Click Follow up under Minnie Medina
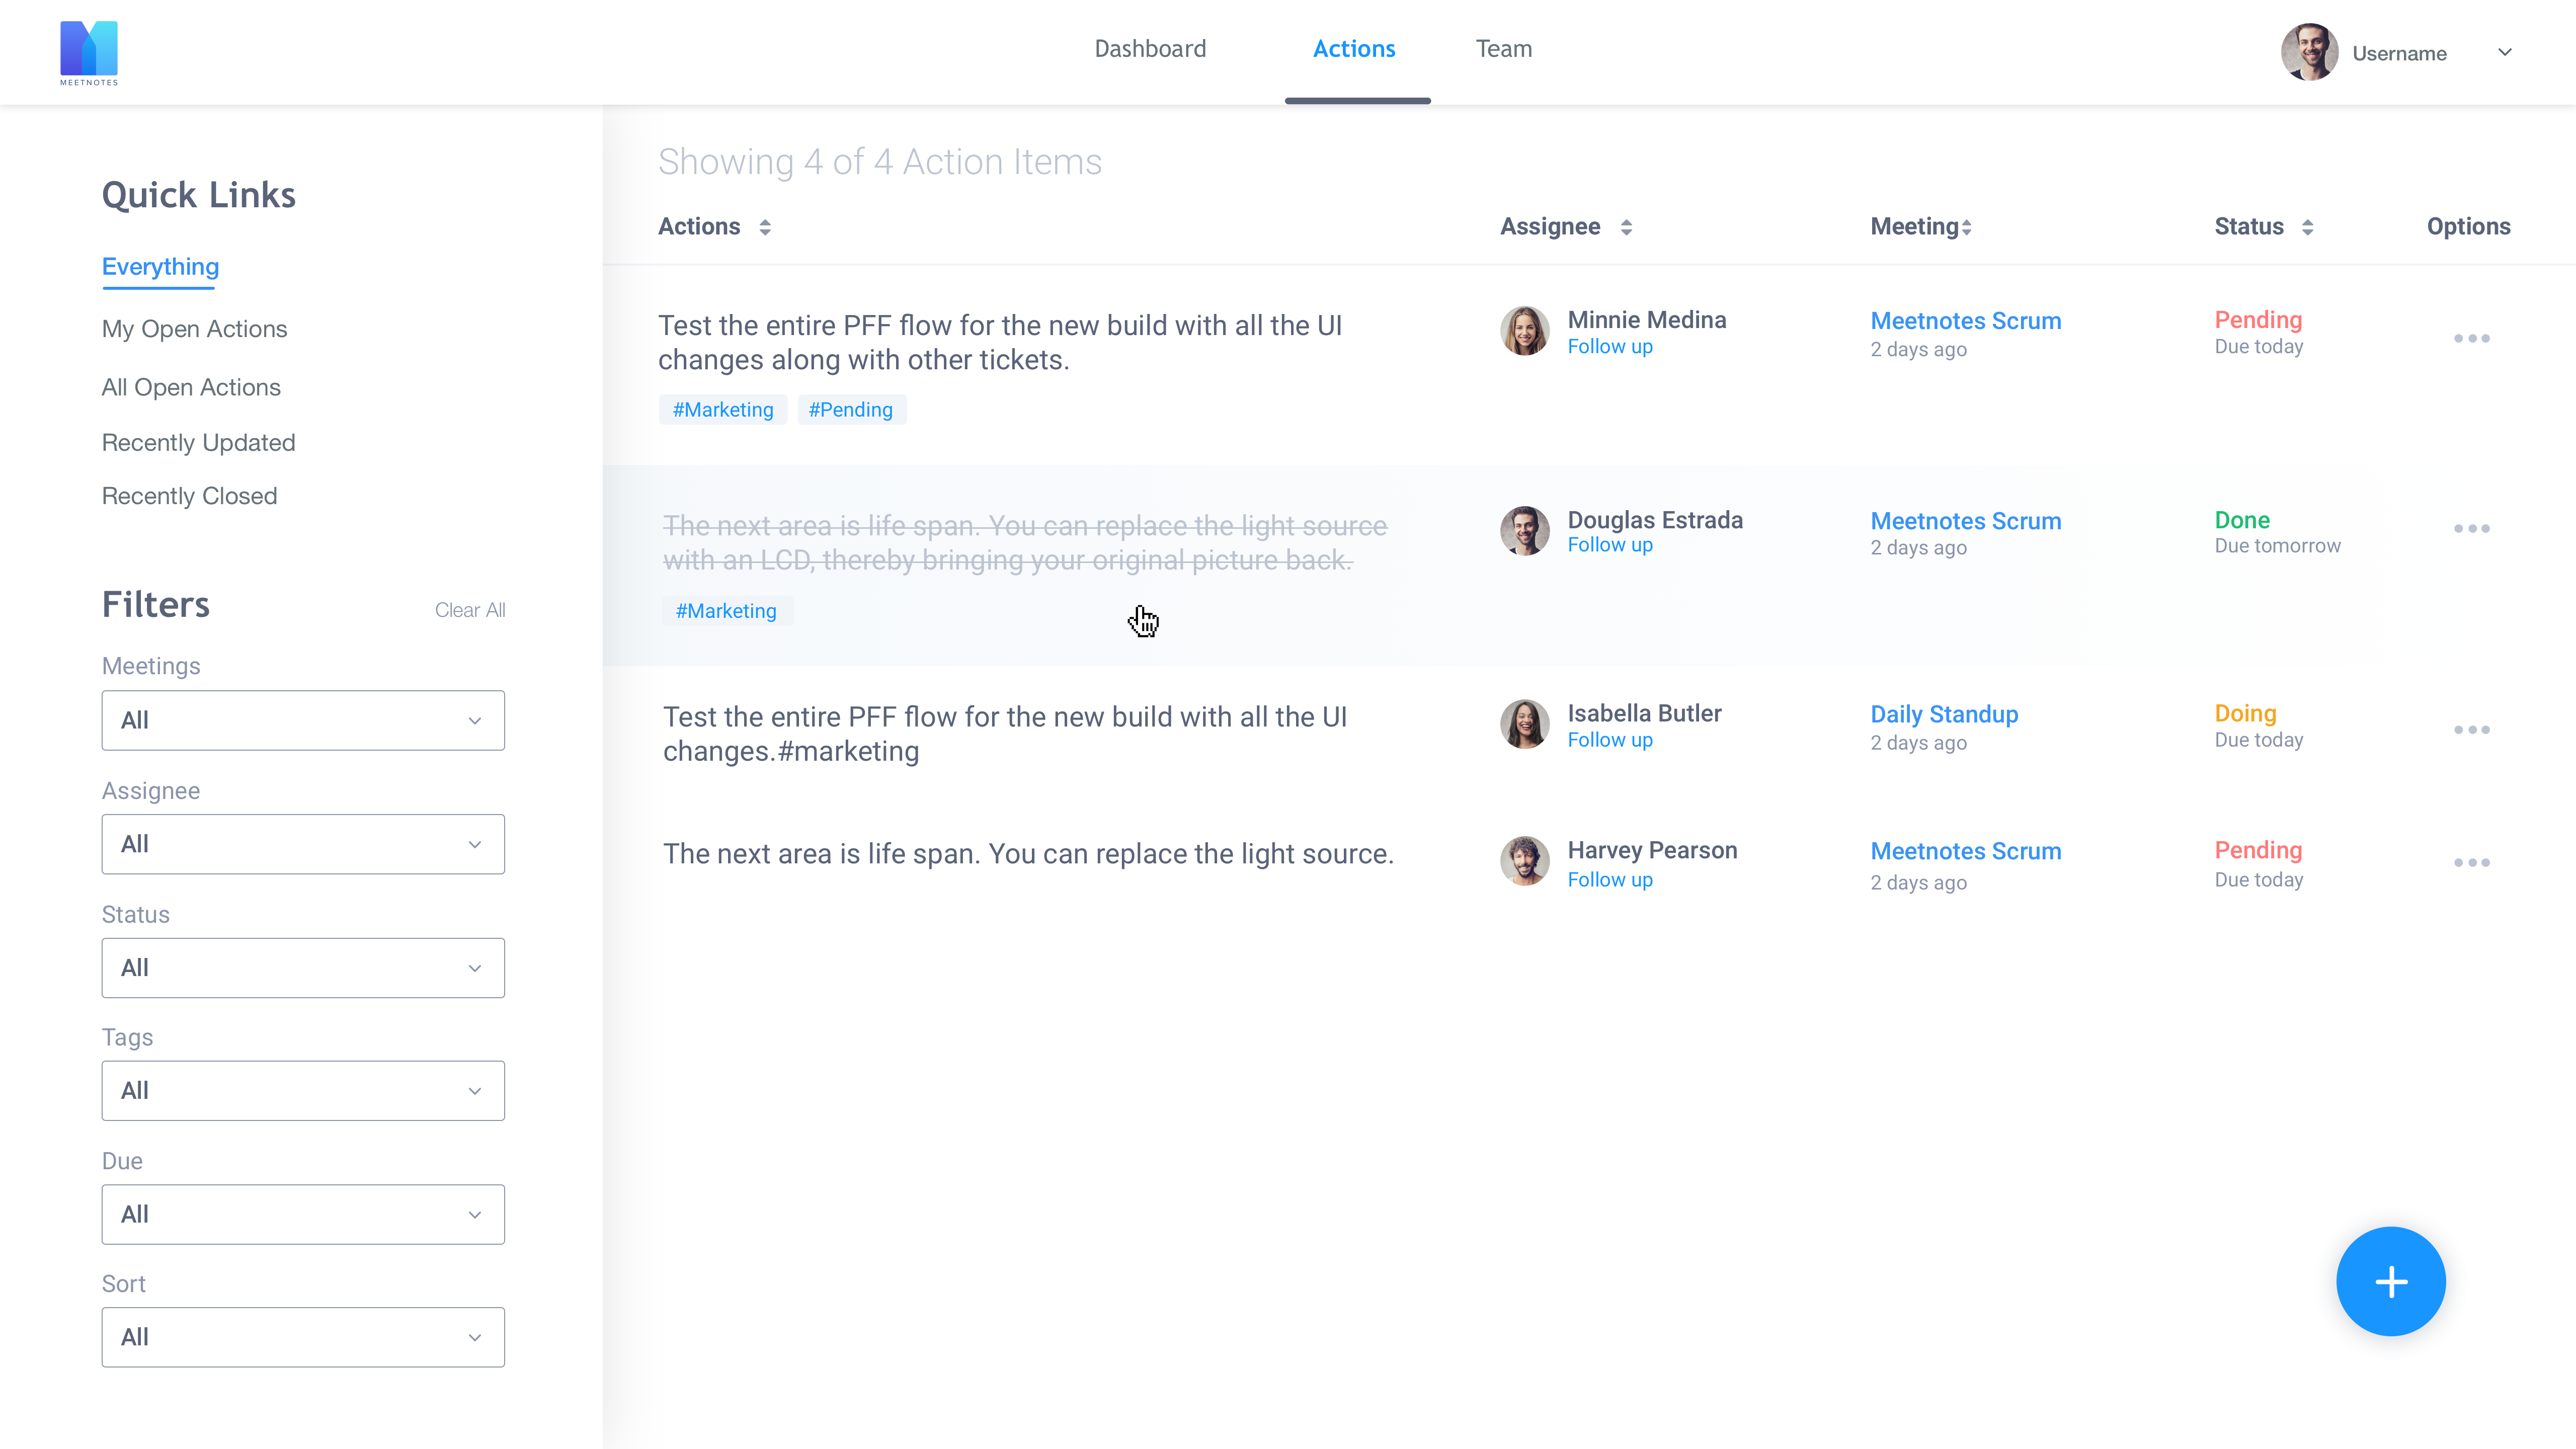The height and width of the screenshot is (1449, 2576). pos(1610,347)
